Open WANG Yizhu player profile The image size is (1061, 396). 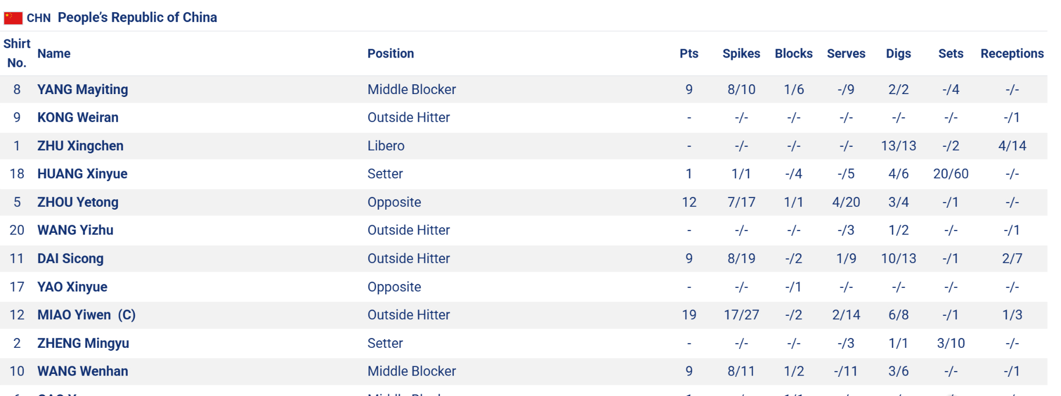[x=75, y=230]
